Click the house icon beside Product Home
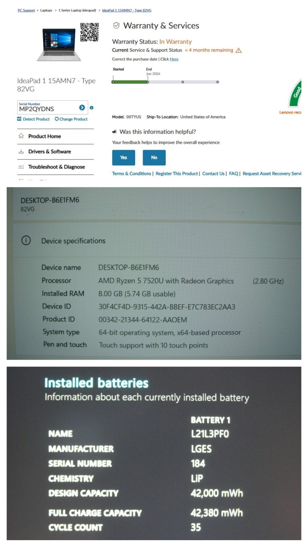 click(x=21, y=136)
